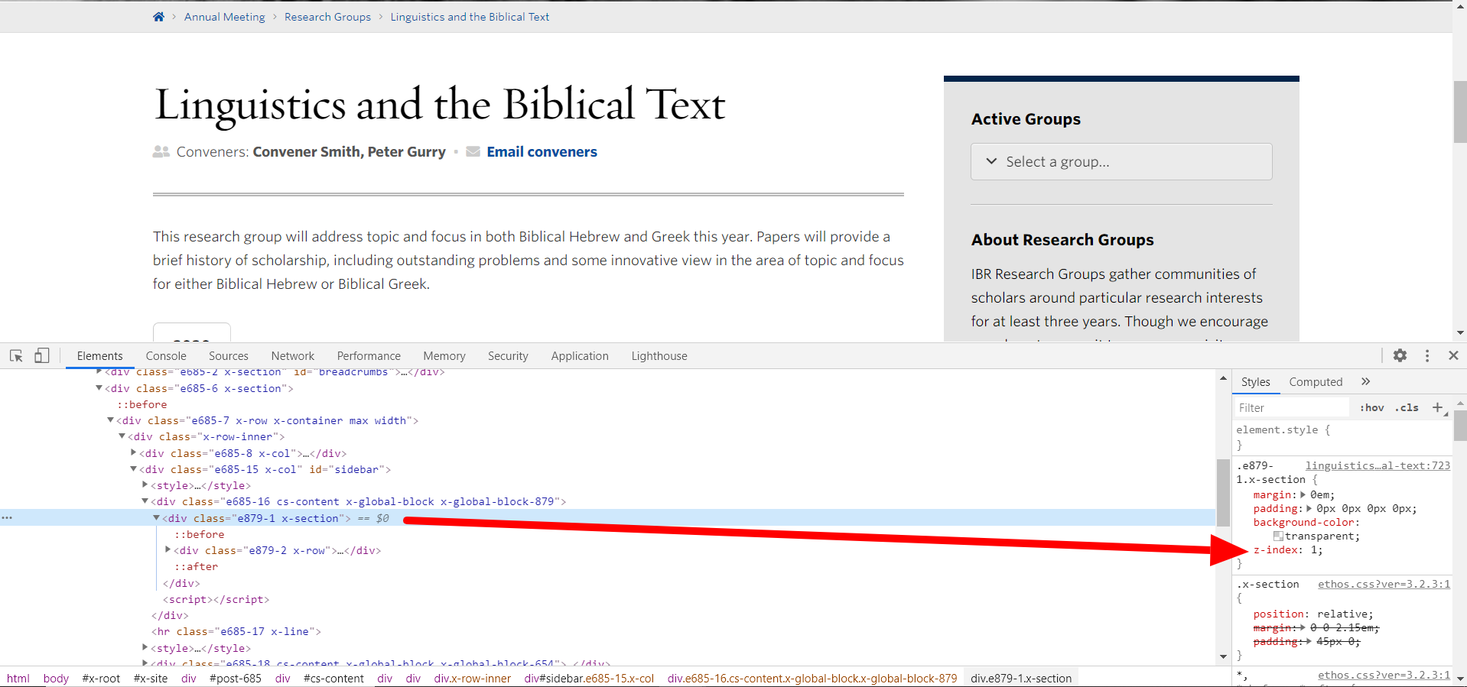The width and height of the screenshot is (1467, 687).
Task: Click the element.style rule block
Action: [x=1342, y=437]
